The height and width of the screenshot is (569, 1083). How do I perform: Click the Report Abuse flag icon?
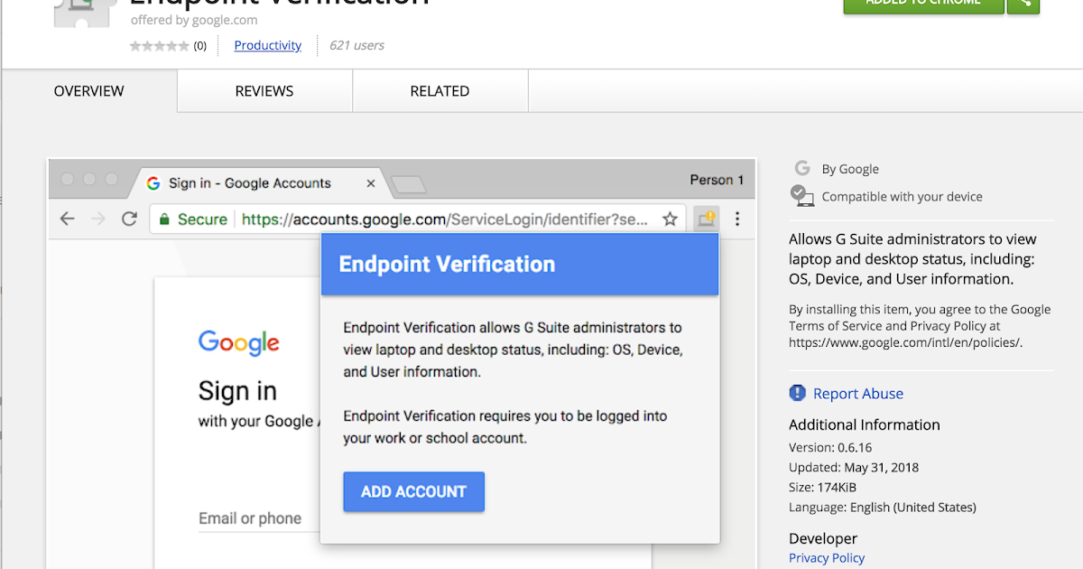point(798,393)
